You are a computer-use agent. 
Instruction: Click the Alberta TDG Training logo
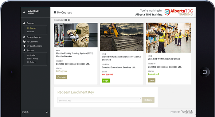pyautogui.click(x=179, y=13)
